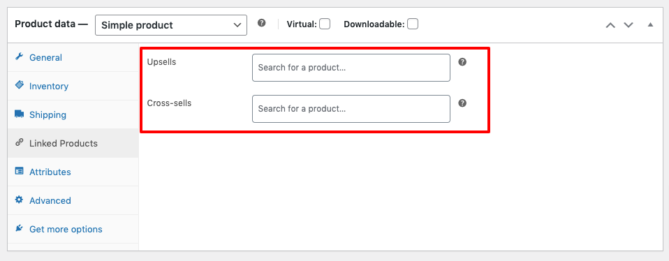Open the Shipping tab

(73, 114)
